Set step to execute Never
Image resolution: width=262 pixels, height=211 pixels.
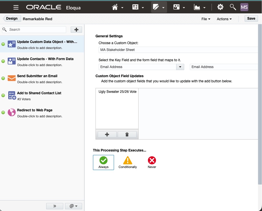coord(152,162)
